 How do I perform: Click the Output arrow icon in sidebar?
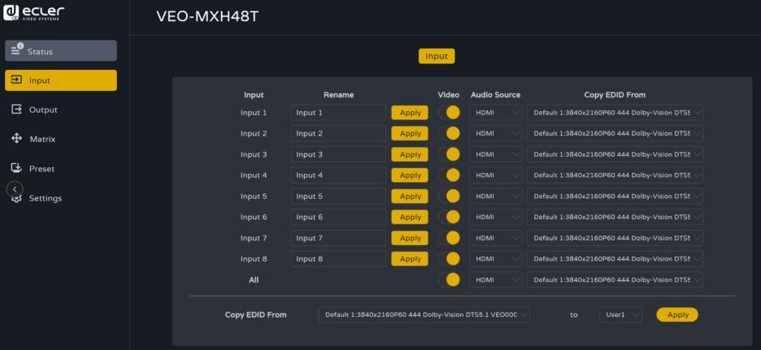16,109
